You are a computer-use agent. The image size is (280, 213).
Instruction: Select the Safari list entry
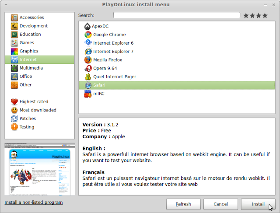[x=177, y=85]
